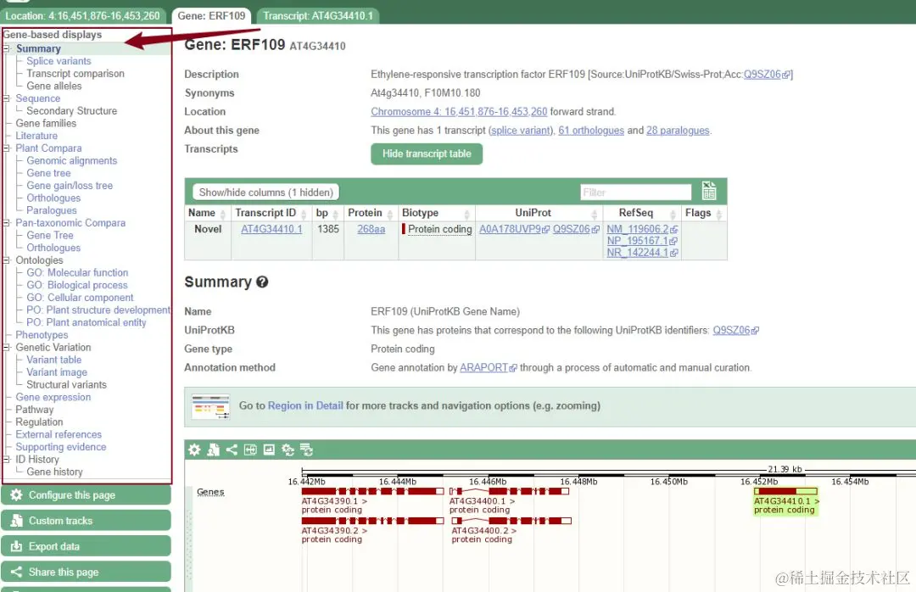Sort table by Protein column

389,214
